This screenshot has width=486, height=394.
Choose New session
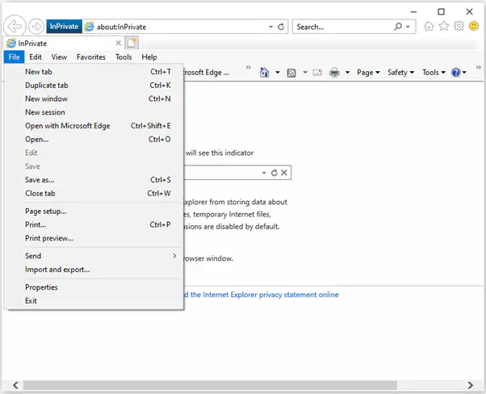(x=94, y=112)
